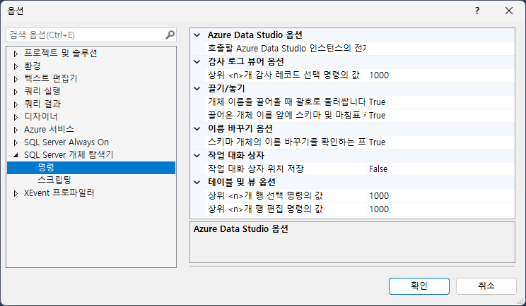Close the 옵션 dialog window

tap(509, 11)
